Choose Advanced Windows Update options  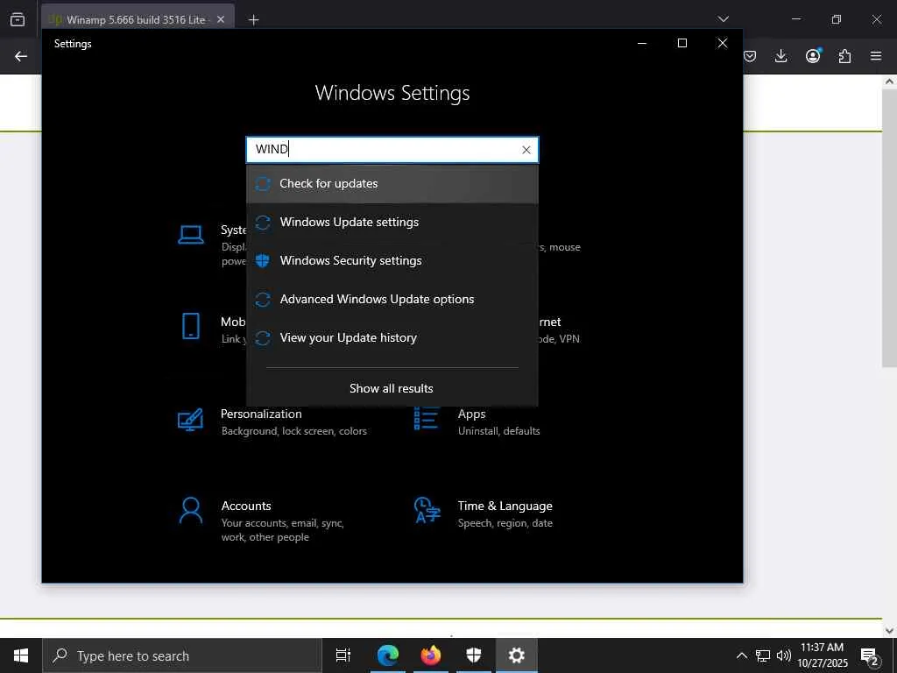click(392, 299)
